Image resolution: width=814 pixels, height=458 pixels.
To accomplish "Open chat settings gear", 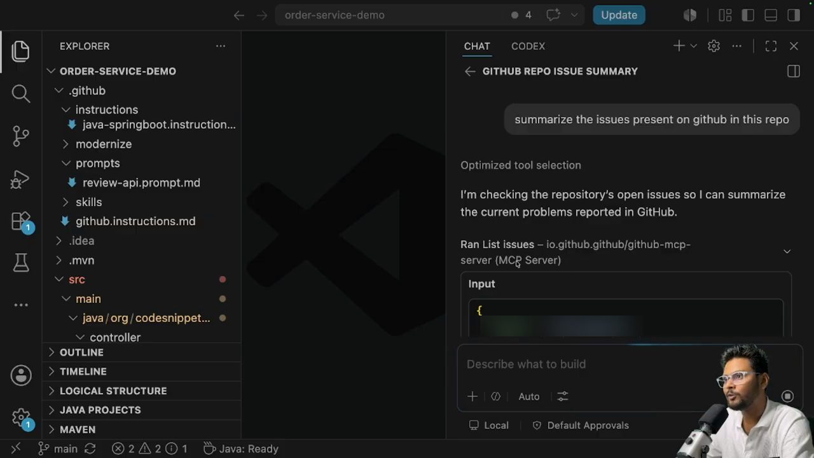I will pyautogui.click(x=714, y=46).
